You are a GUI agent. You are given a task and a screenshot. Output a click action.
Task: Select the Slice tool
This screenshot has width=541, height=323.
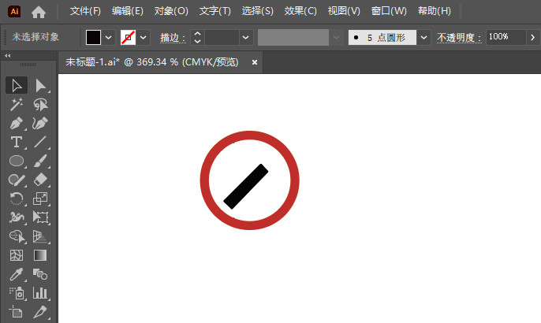40,312
